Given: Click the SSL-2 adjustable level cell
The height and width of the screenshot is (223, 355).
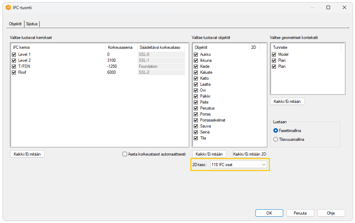Looking at the screenshot, I should [161, 73].
